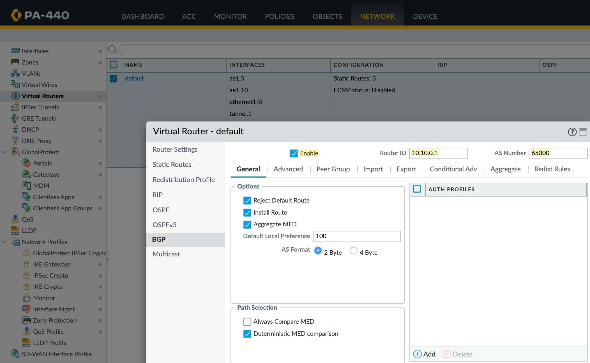Viewport: 590px width, 363px height.
Task: Switch to the Peer Group tab
Action: 333,169
